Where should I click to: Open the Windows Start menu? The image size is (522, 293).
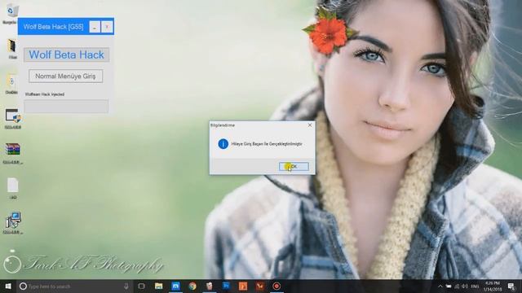8,286
